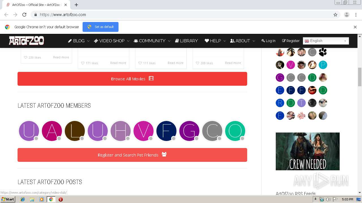Click the Log In link

coord(268,41)
